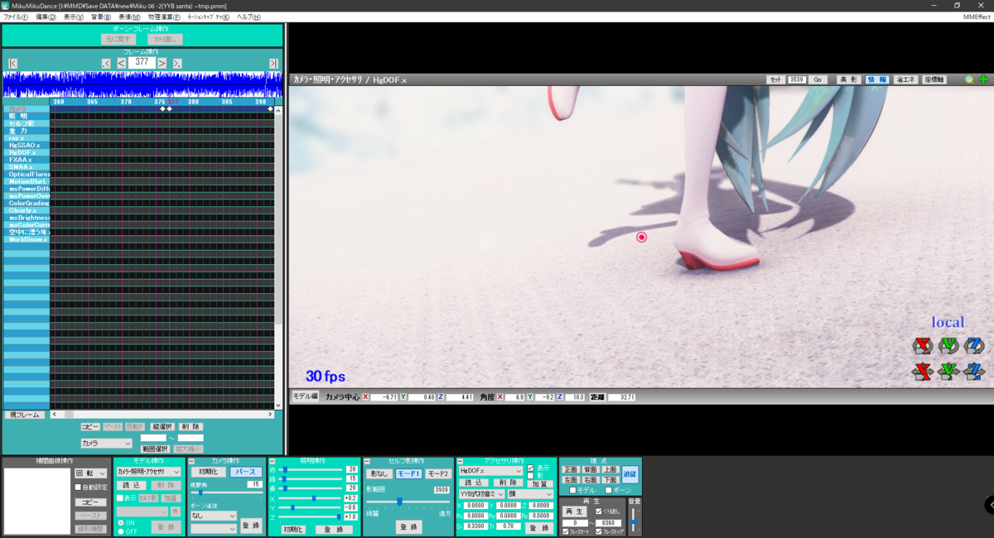Uncheck 表示 checkbox in accessory panel
The width and height of the screenshot is (994, 538).
pos(530,468)
